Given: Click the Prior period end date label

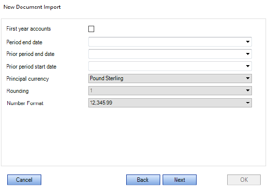Looking at the screenshot, I should pyautogui.click(x=30, y=54).
